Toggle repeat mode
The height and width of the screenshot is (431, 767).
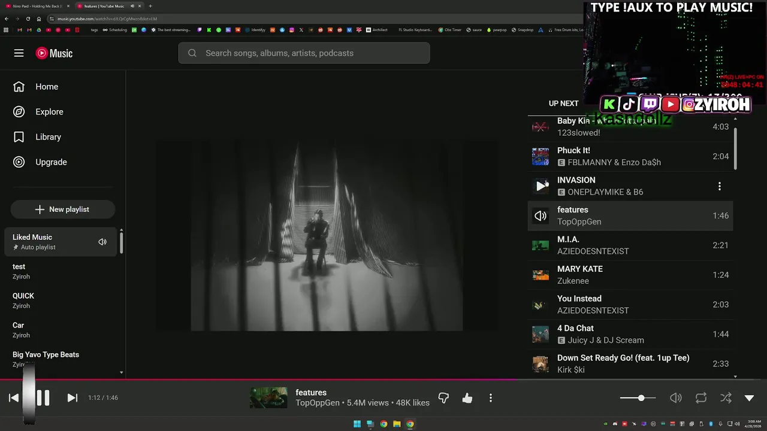coord(701,397)
